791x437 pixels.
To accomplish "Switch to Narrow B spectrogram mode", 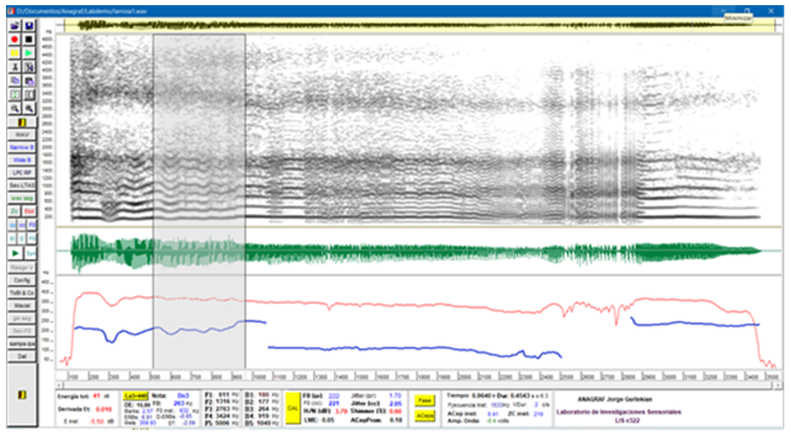I will tap(22, 147).
